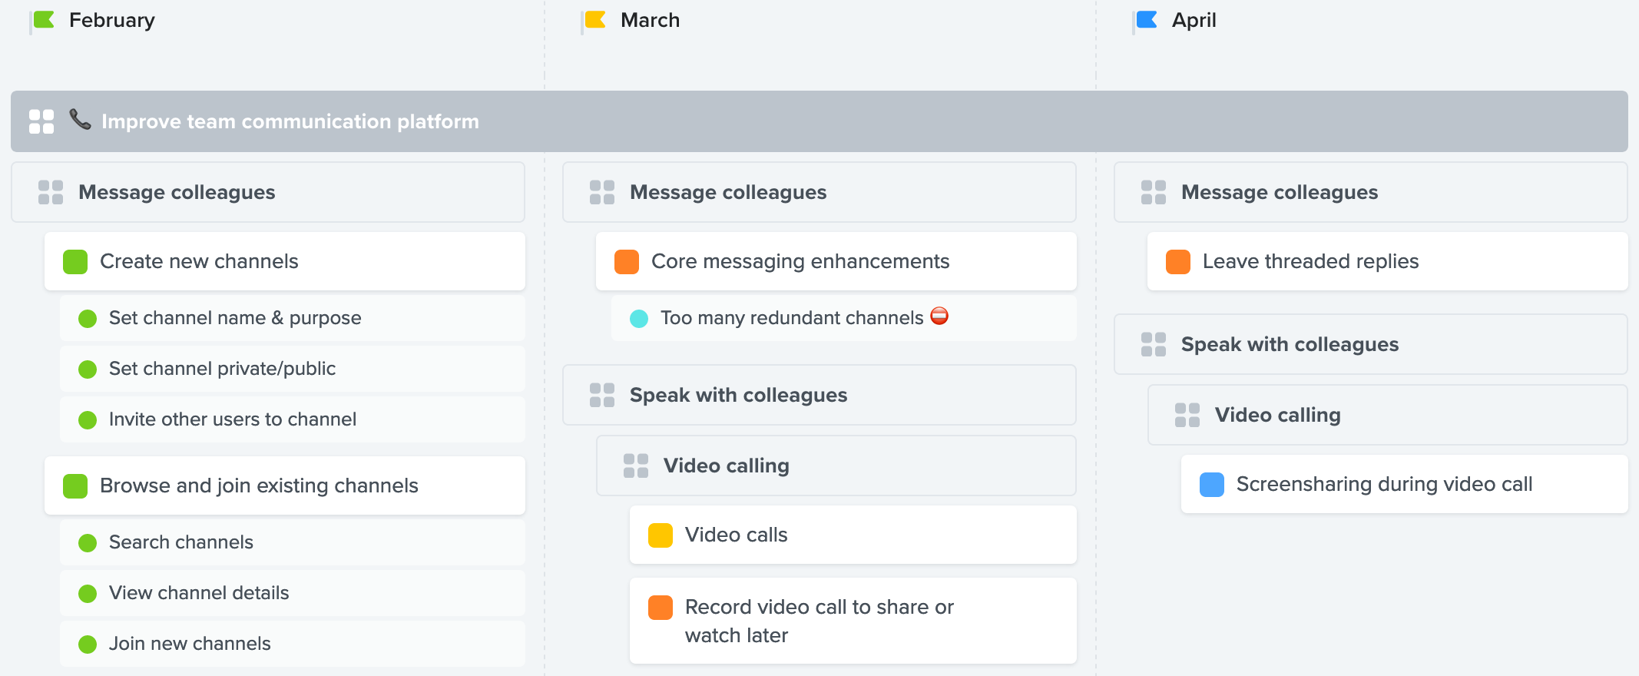Select the Invite other users to channel row
1639x676 pixels.
click(293, 419)
